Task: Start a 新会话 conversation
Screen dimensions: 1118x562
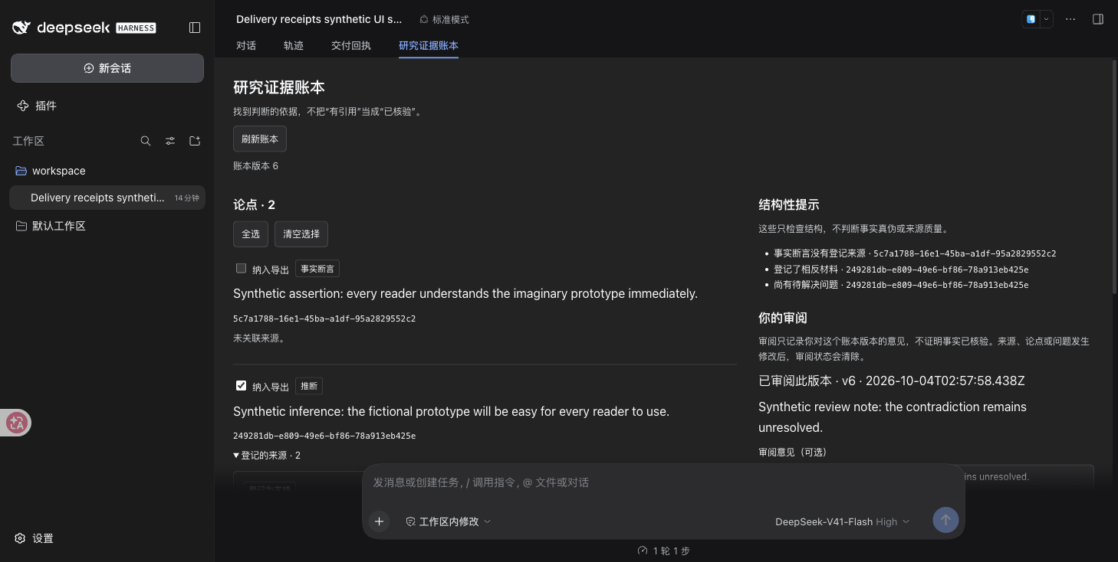Action: tap(107, 68)
